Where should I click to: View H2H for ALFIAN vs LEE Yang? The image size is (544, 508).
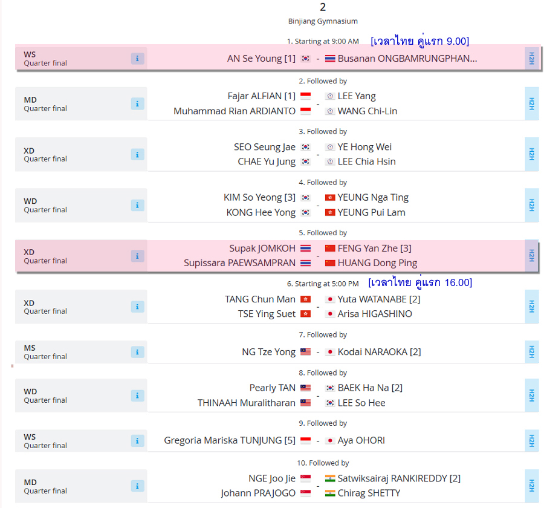pos(531,103)
